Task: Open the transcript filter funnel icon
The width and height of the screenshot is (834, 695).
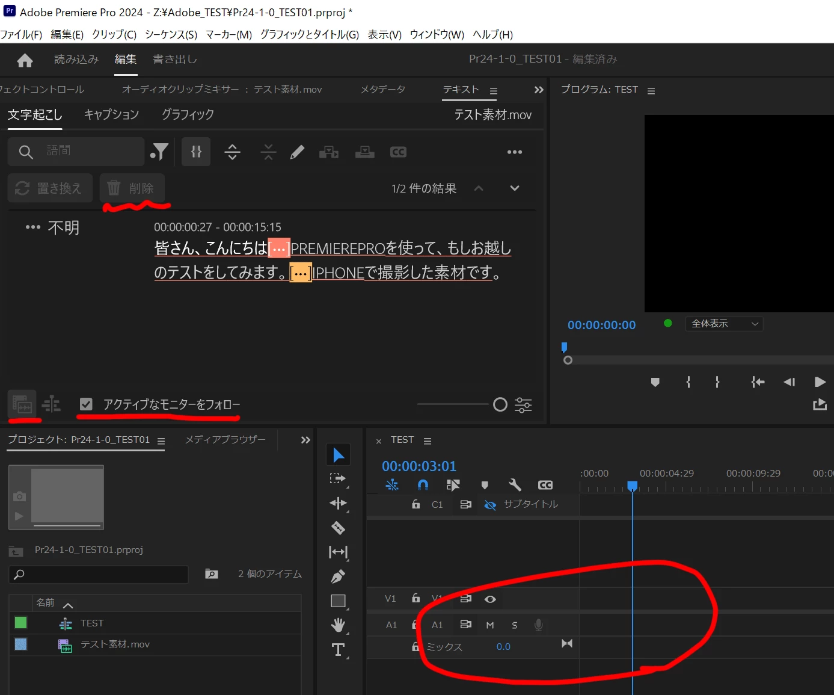Action: coord(160,152)
